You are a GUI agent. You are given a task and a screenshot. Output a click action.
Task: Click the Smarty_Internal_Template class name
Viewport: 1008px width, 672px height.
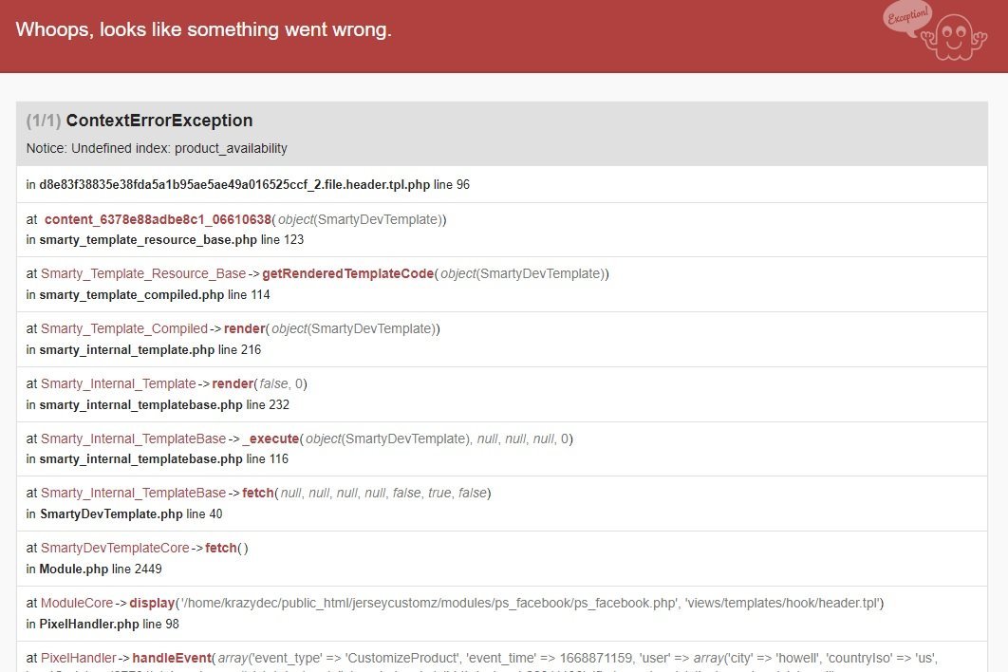pyautogui.click(x=118, y=383)
